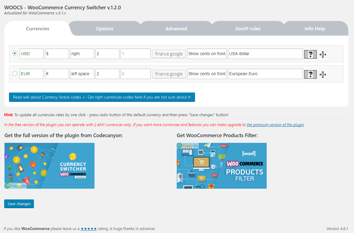
Task: Click the five-star rating link
Action: (x=88, y=229)
